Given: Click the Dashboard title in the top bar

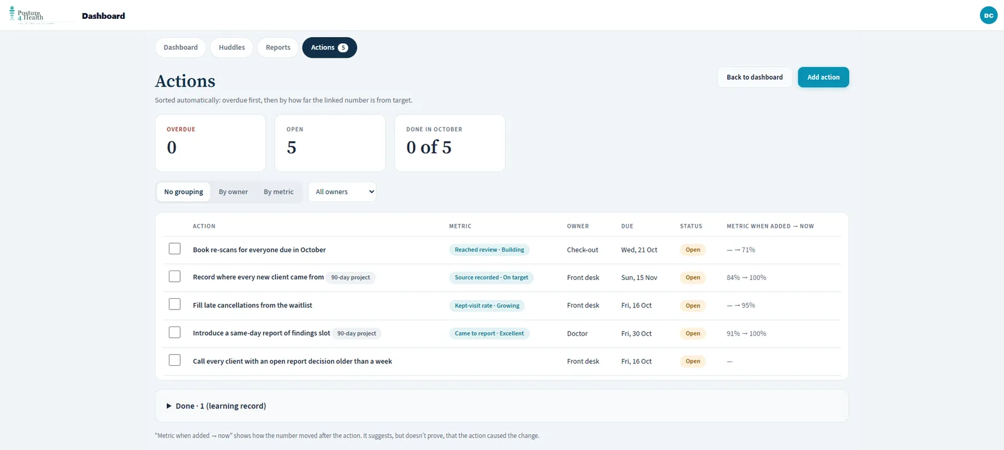Looking at the screenshot, I should tap(104, 16).
